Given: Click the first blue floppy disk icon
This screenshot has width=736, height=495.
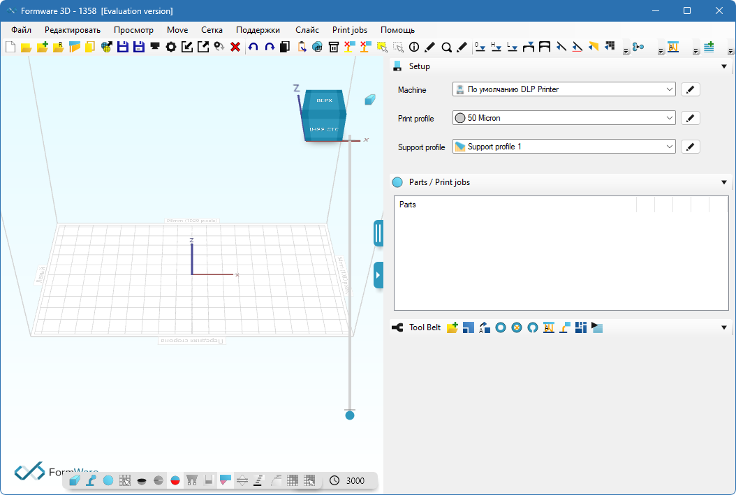Looking at the screenshot, I should pos(122,47).
